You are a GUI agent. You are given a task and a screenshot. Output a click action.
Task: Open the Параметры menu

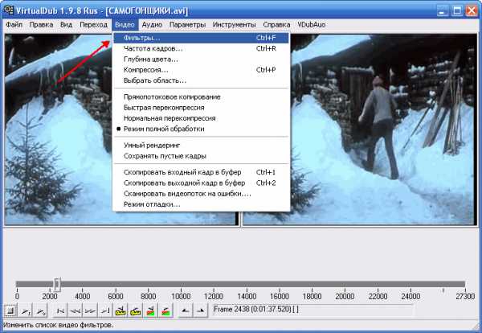(187, 25)
